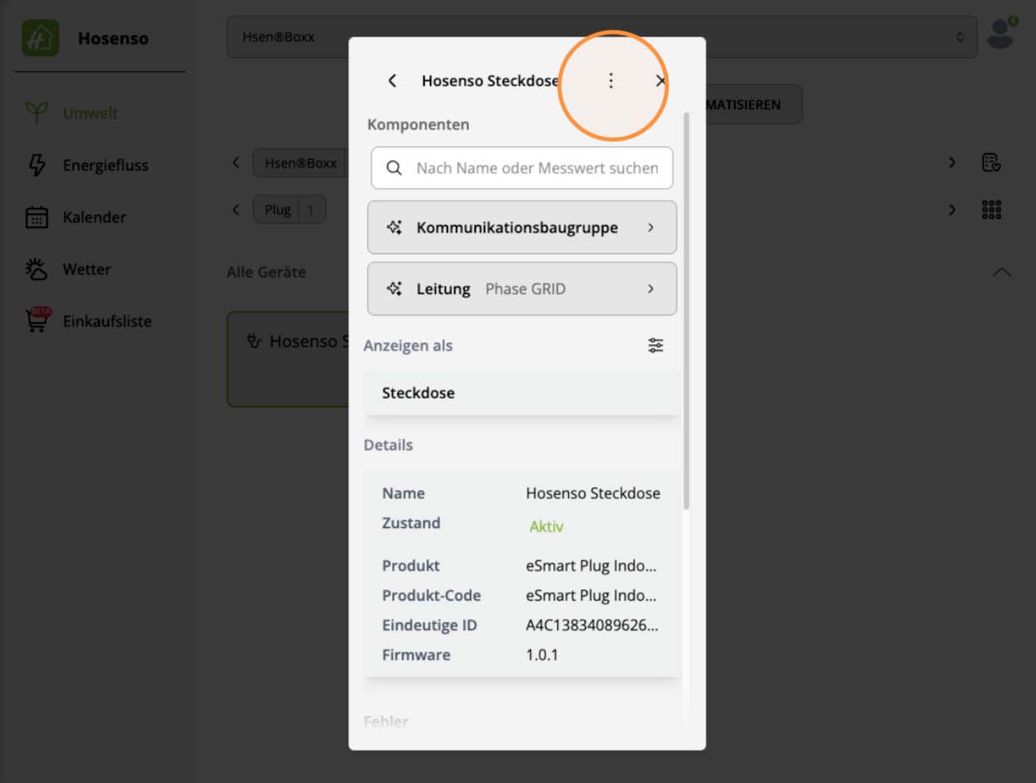This screenshot has width=1036, height=783.
Task: Collapse the Alle Geräte section
Action: click(1002, 272)
